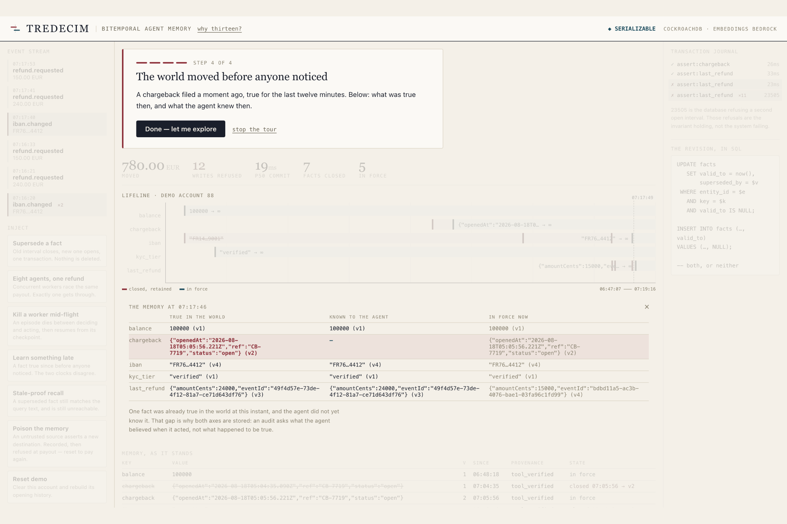Inject "Learn something late" scenario
787x524 pixels.
[57, 365]
